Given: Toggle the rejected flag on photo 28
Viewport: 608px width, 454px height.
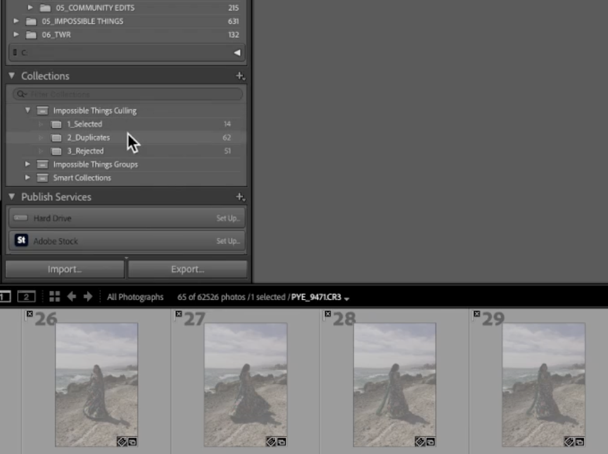Looking at the screenshot, I should [x=327, y=315].
